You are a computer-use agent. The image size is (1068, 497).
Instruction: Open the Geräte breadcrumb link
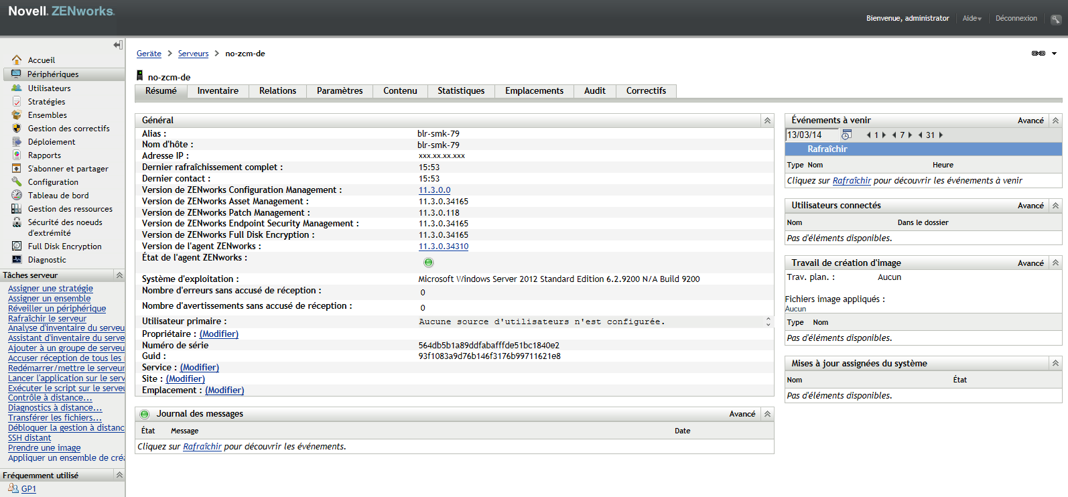pos(149,54)
